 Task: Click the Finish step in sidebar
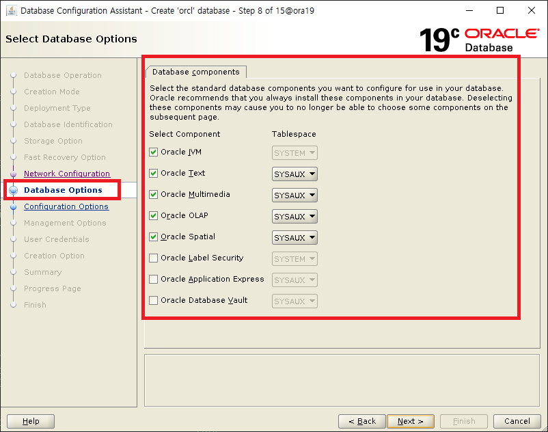point(35,305)
